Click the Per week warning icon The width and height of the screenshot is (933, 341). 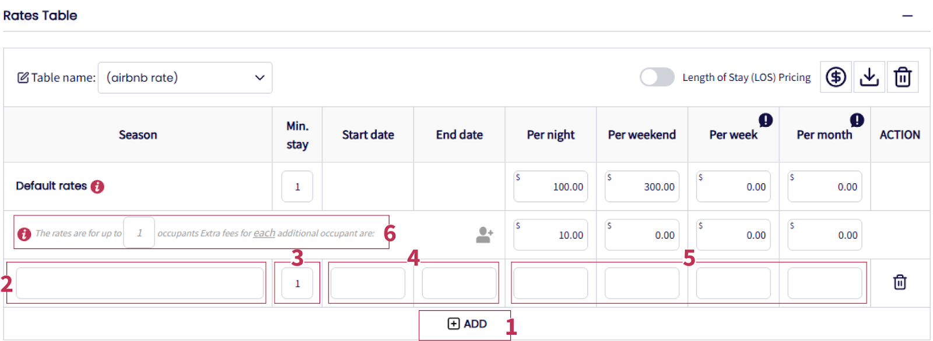click(x=765, y=120)
